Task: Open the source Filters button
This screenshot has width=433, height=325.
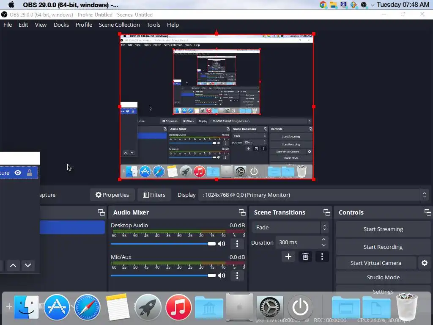Action: coord(154,195)
